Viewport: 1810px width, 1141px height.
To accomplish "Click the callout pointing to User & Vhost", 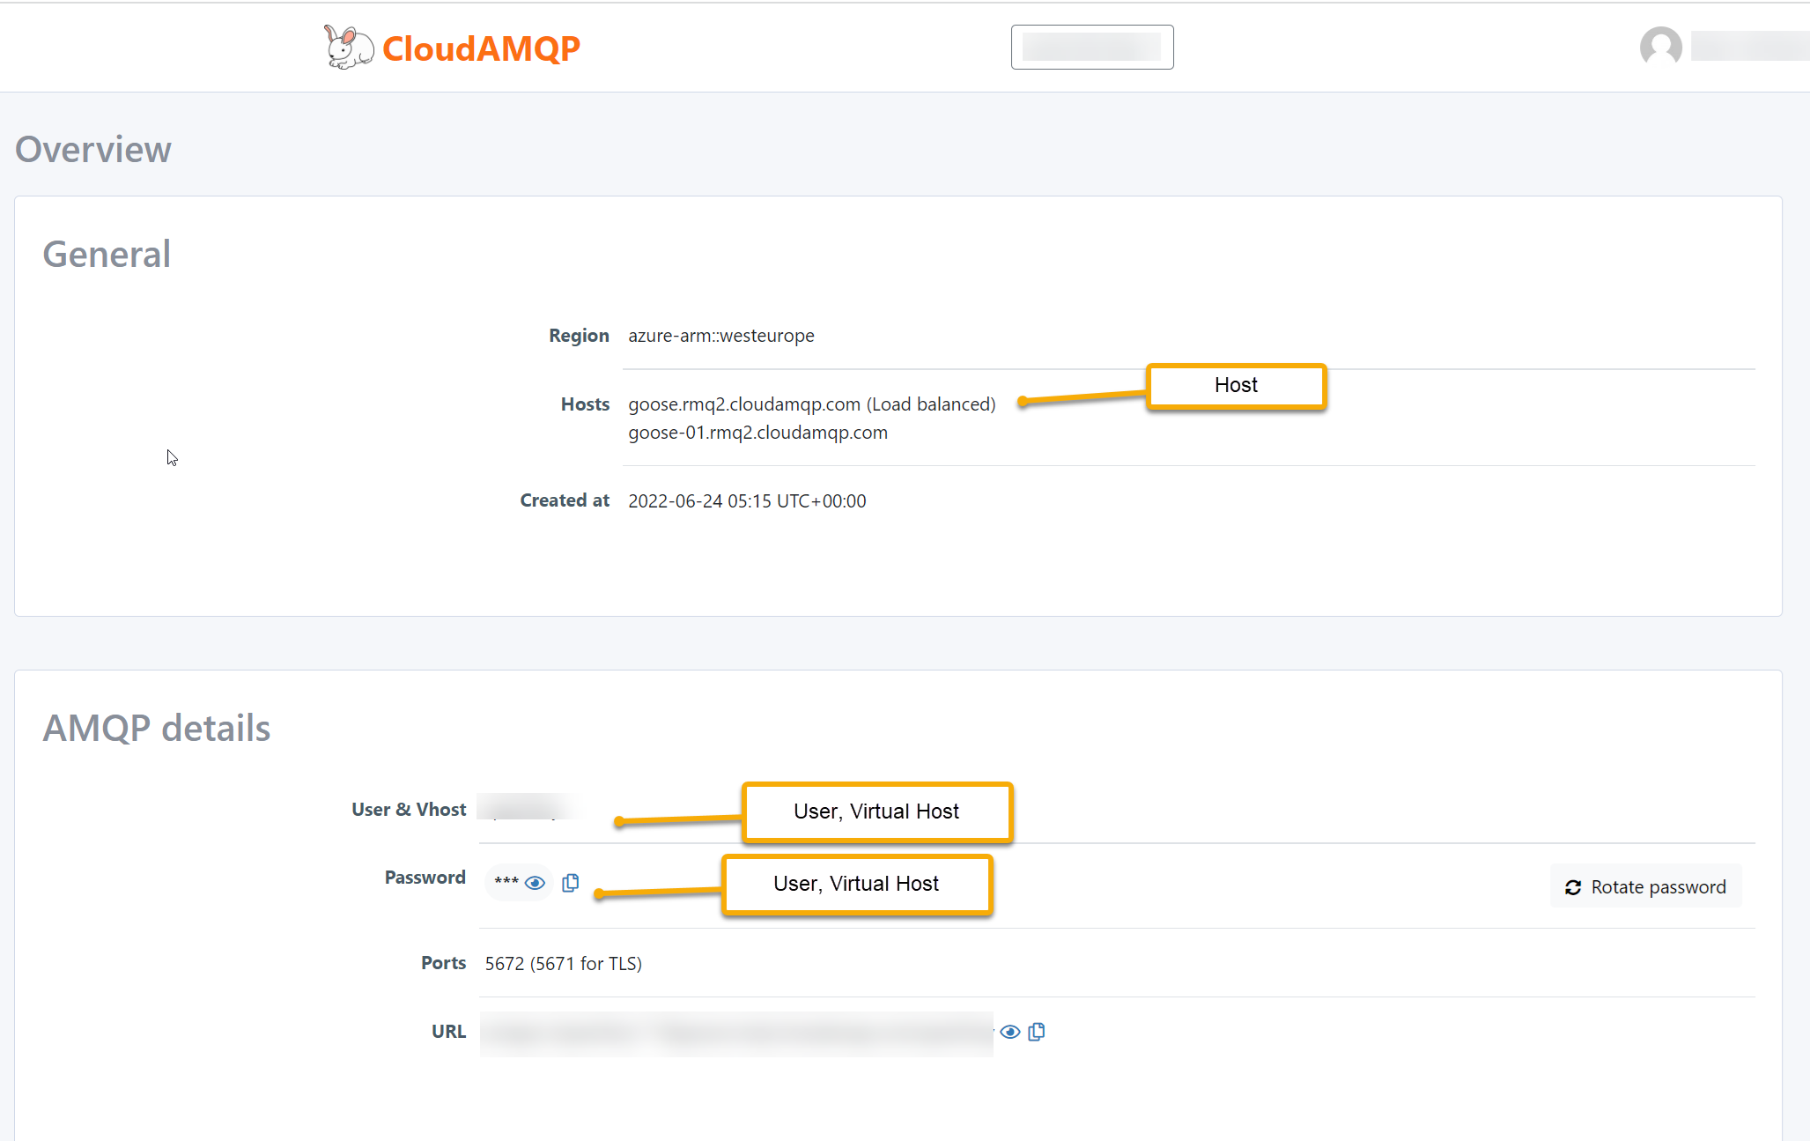I will tap(876, 811).
